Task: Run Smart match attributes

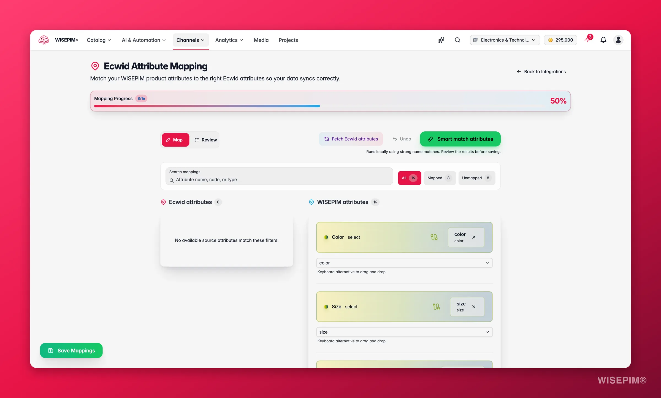Action: click(460, 139)
